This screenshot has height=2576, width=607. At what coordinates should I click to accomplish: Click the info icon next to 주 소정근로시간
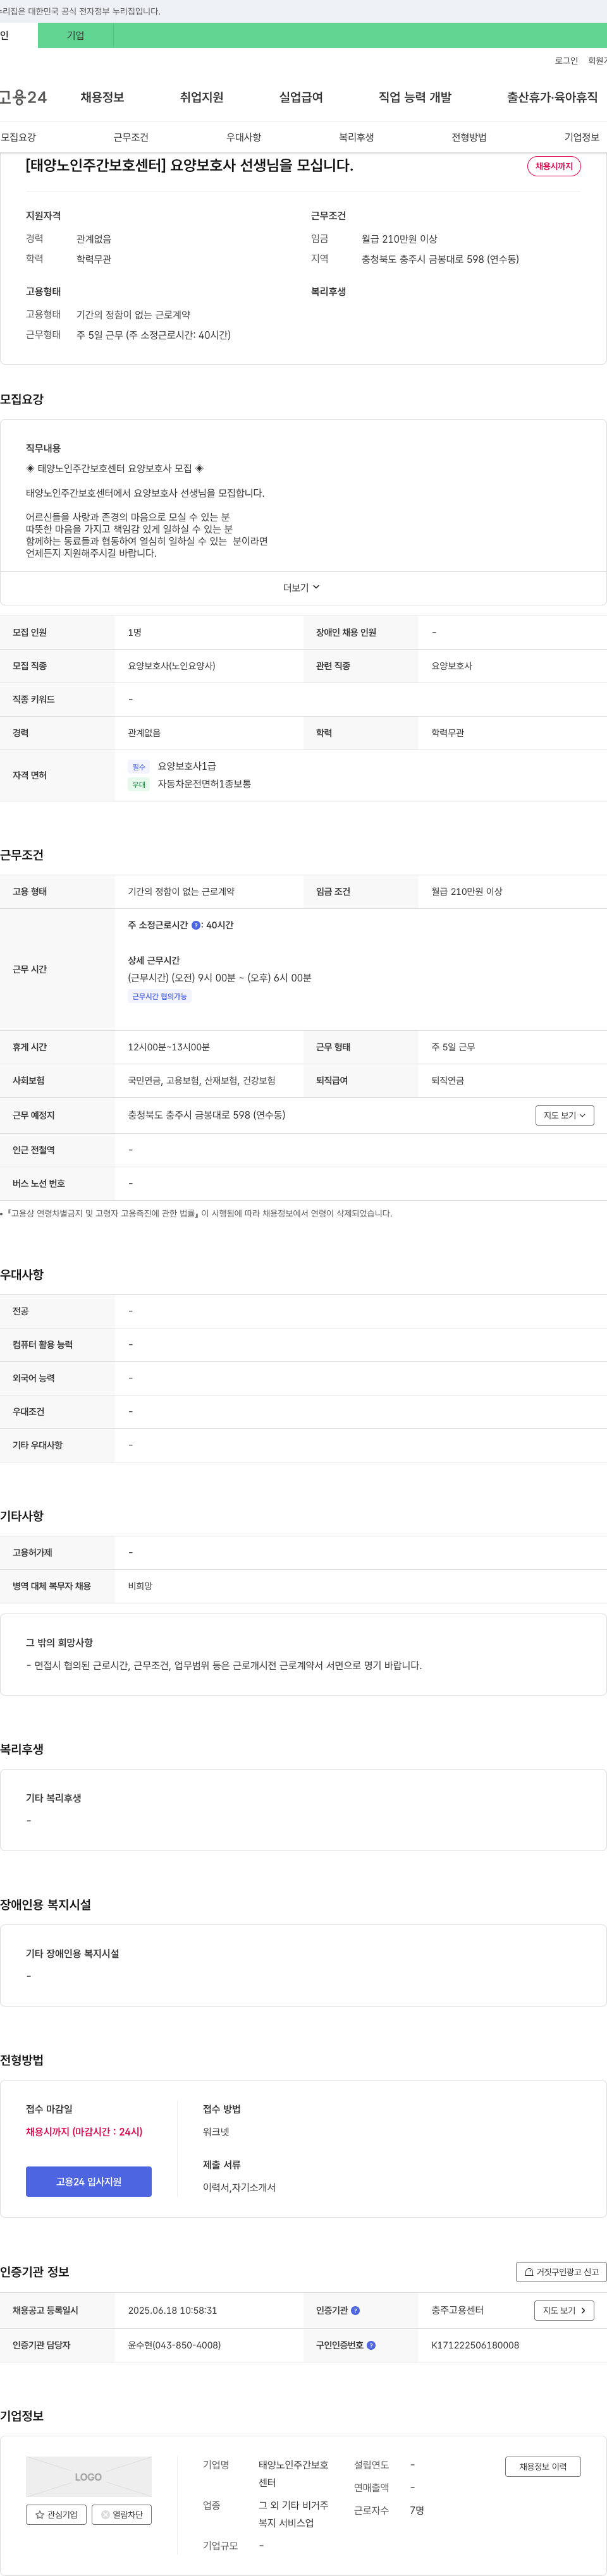196,925
